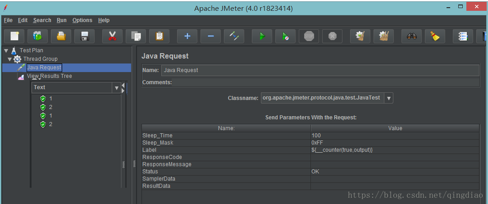Open Search with the binoculars icon

click(x=411, y=36)
